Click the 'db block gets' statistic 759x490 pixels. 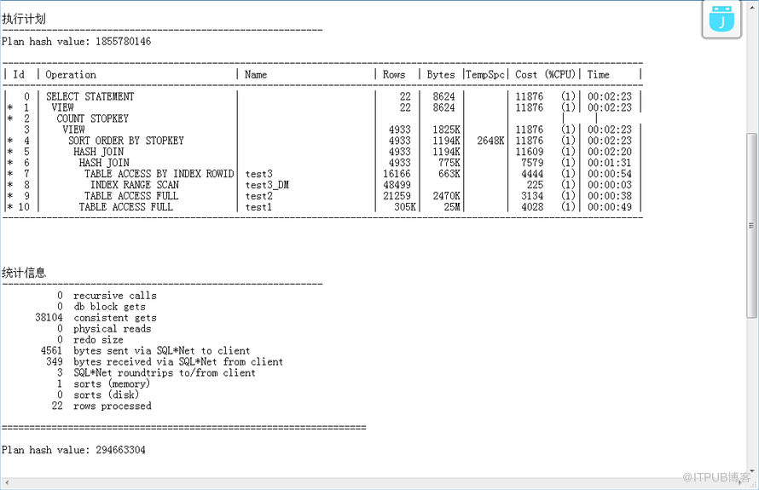coord(109,307)
